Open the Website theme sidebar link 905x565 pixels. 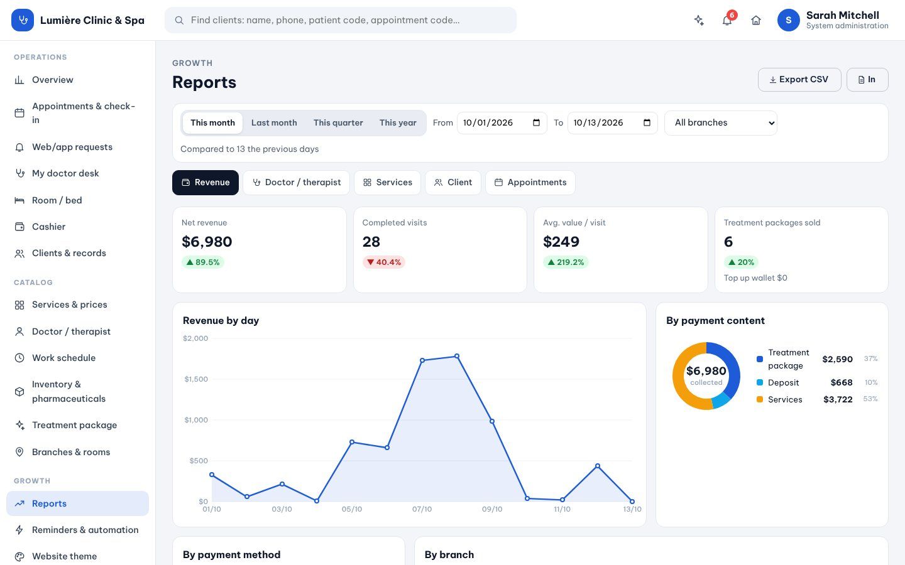(78, 556)
